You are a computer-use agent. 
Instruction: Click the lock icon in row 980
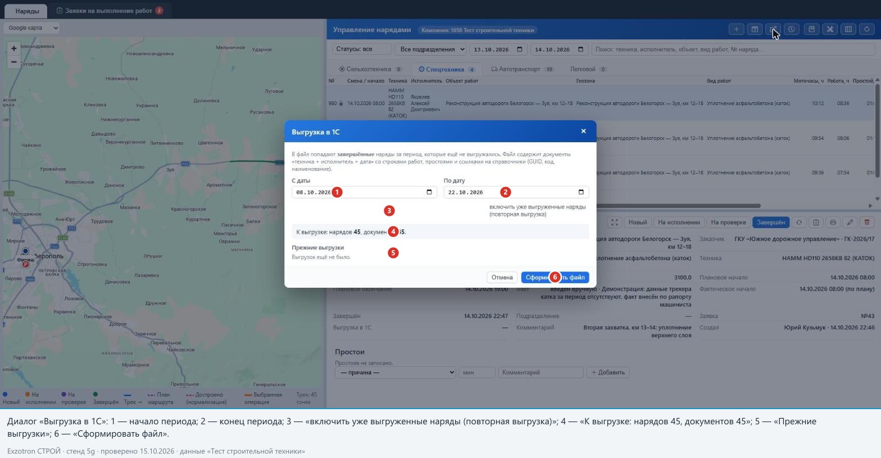pos(341,103)
